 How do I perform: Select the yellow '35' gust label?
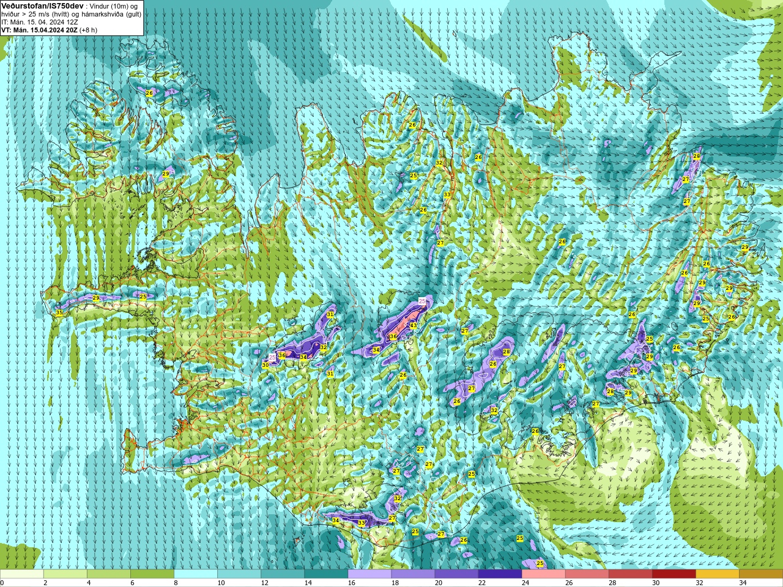(59, 312)
